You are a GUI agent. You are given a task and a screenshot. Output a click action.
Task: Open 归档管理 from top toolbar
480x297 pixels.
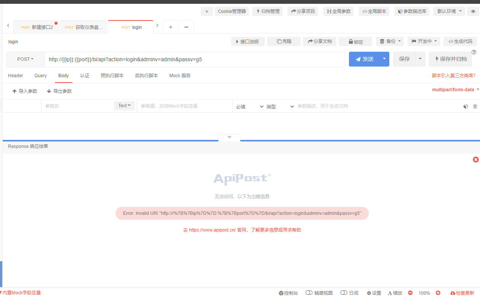tap(267, 11)
